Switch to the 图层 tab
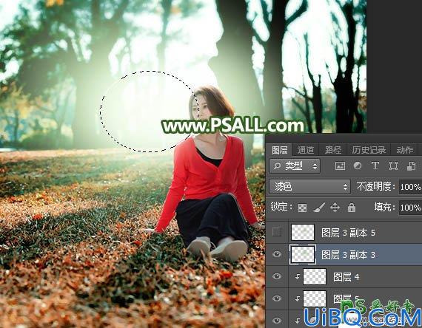 click(x=279, y=150)
